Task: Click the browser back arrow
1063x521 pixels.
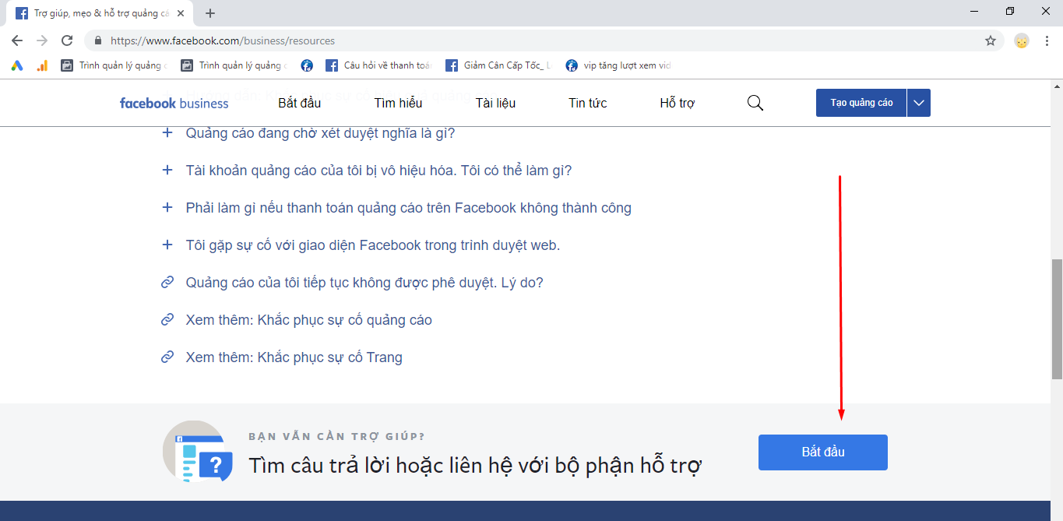Action: coord(17,40)
